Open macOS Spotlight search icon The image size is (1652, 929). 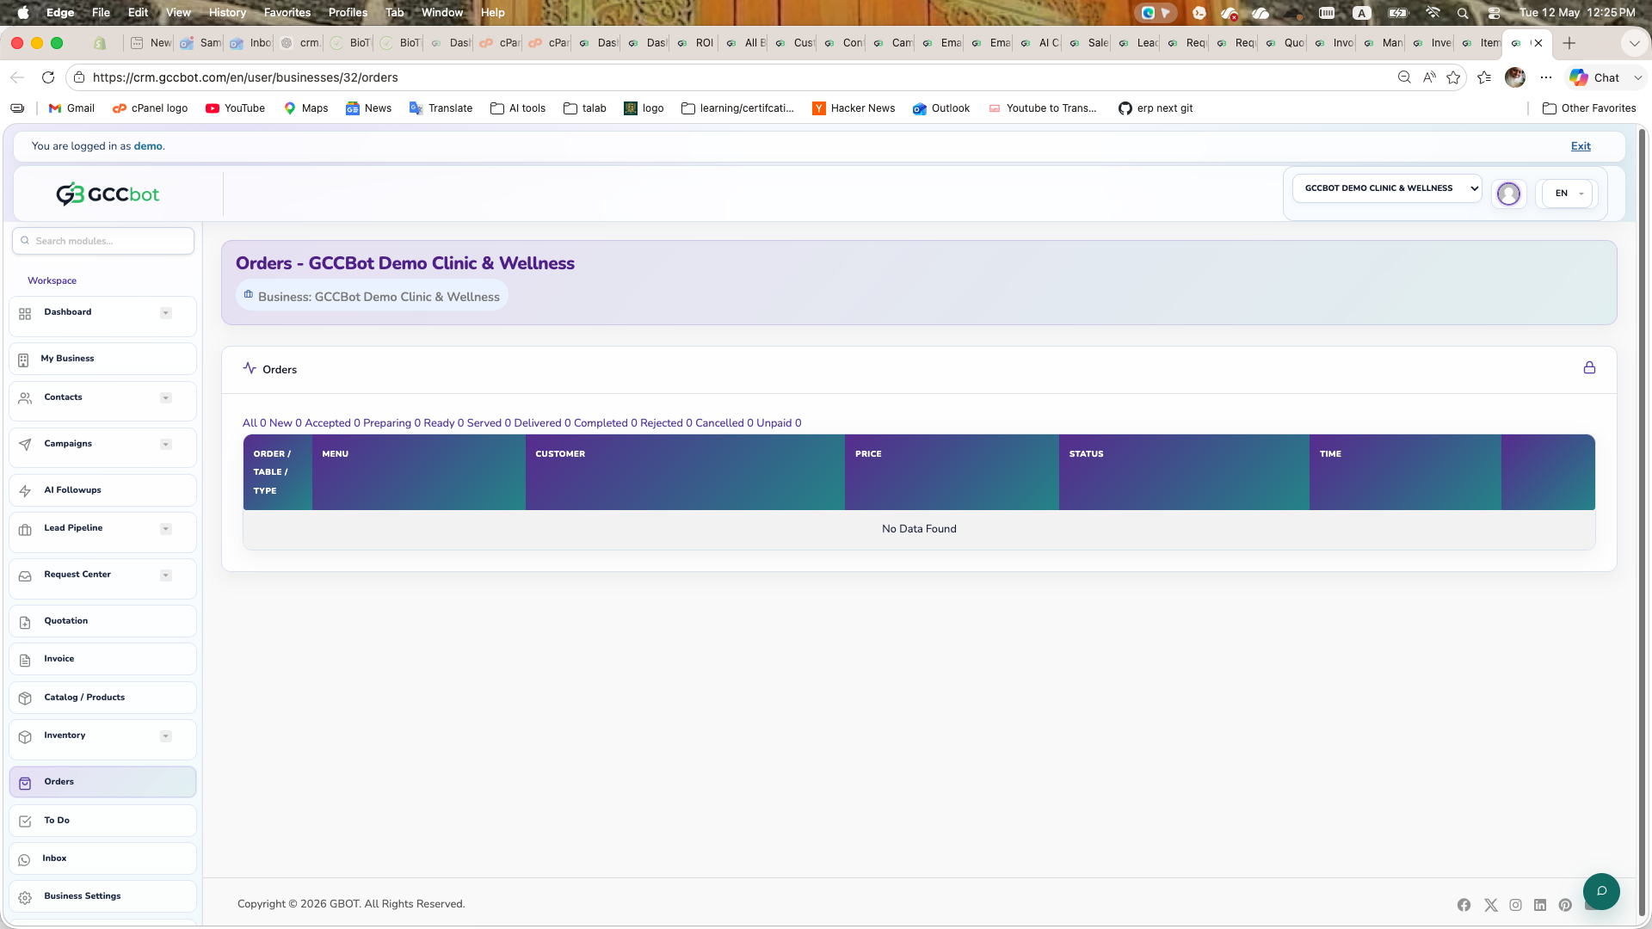1462,13
